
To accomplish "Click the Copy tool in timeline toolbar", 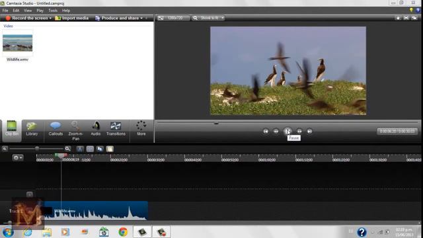I will pyautogui.click(x=100, y=149).
